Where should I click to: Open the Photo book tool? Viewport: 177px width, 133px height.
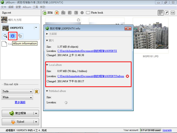click(x=95, y=13)
